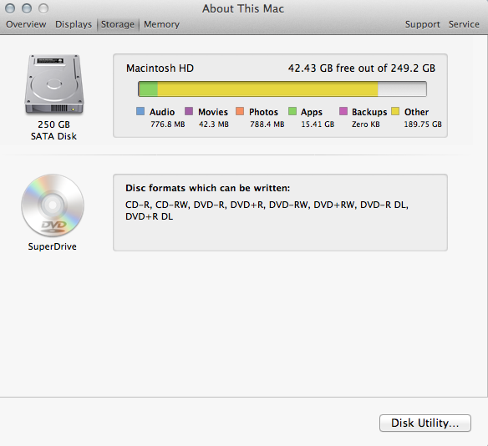The height and width of the screenshot is (446, 488).
Task: Switch to the Overview tab
Action: click(x=26, y=24)
